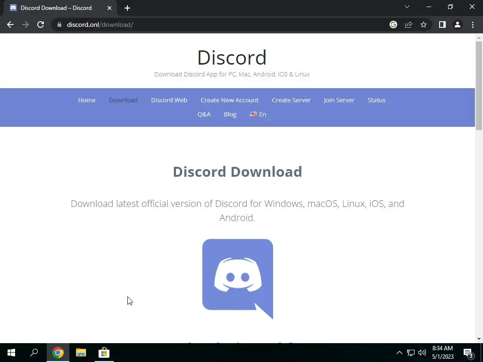
Task: Click the Discord Download heading
Action: pyautogui.click(x=237, y=172)
